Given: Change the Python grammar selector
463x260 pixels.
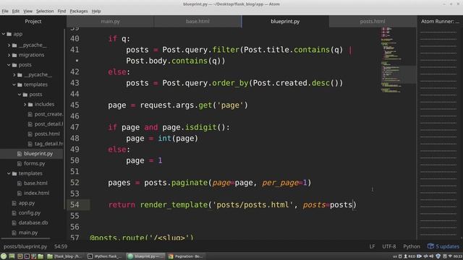Looking at the screenshot, I should coord(412,246).
